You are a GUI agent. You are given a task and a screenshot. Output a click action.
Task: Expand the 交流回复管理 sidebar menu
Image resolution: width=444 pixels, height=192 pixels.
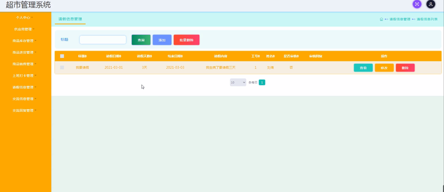coord(24,110)
